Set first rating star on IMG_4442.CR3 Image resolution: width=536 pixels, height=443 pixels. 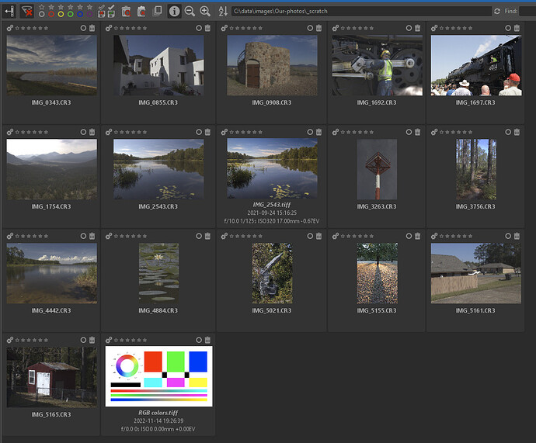click(18, 236)
